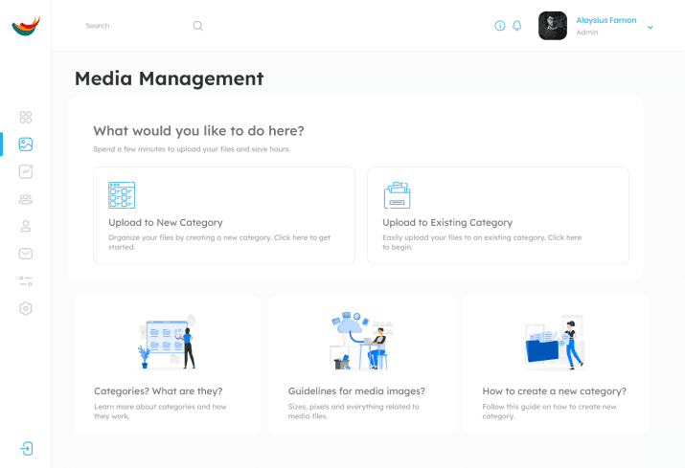Click 'Easily upload your files' description
The width and height of the screenshot is (685, 468).
[482, 242]
